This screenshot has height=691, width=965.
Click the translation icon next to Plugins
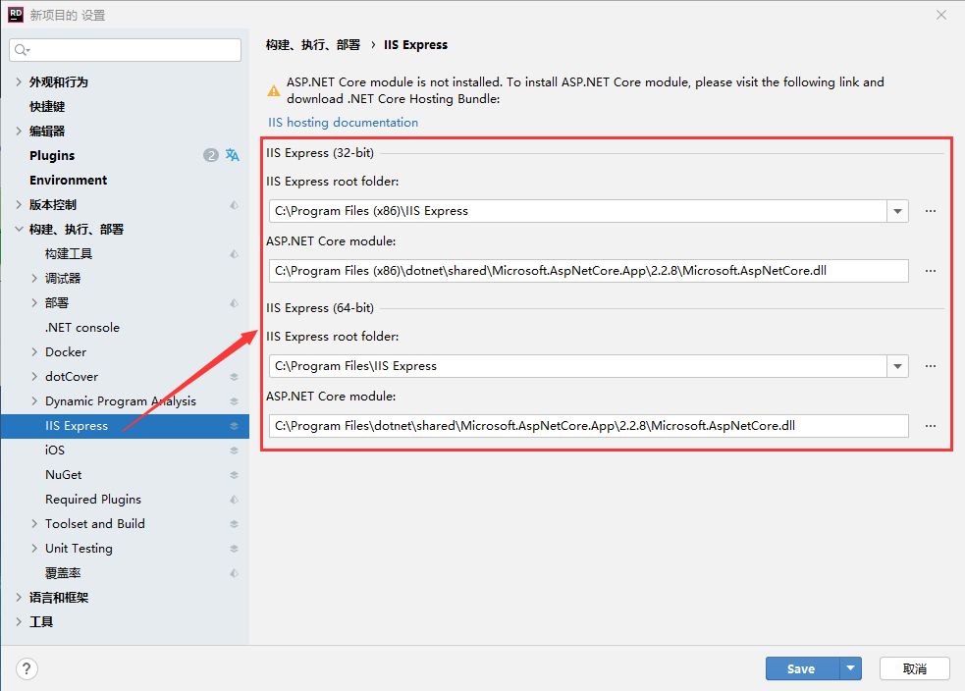[232, 155]
